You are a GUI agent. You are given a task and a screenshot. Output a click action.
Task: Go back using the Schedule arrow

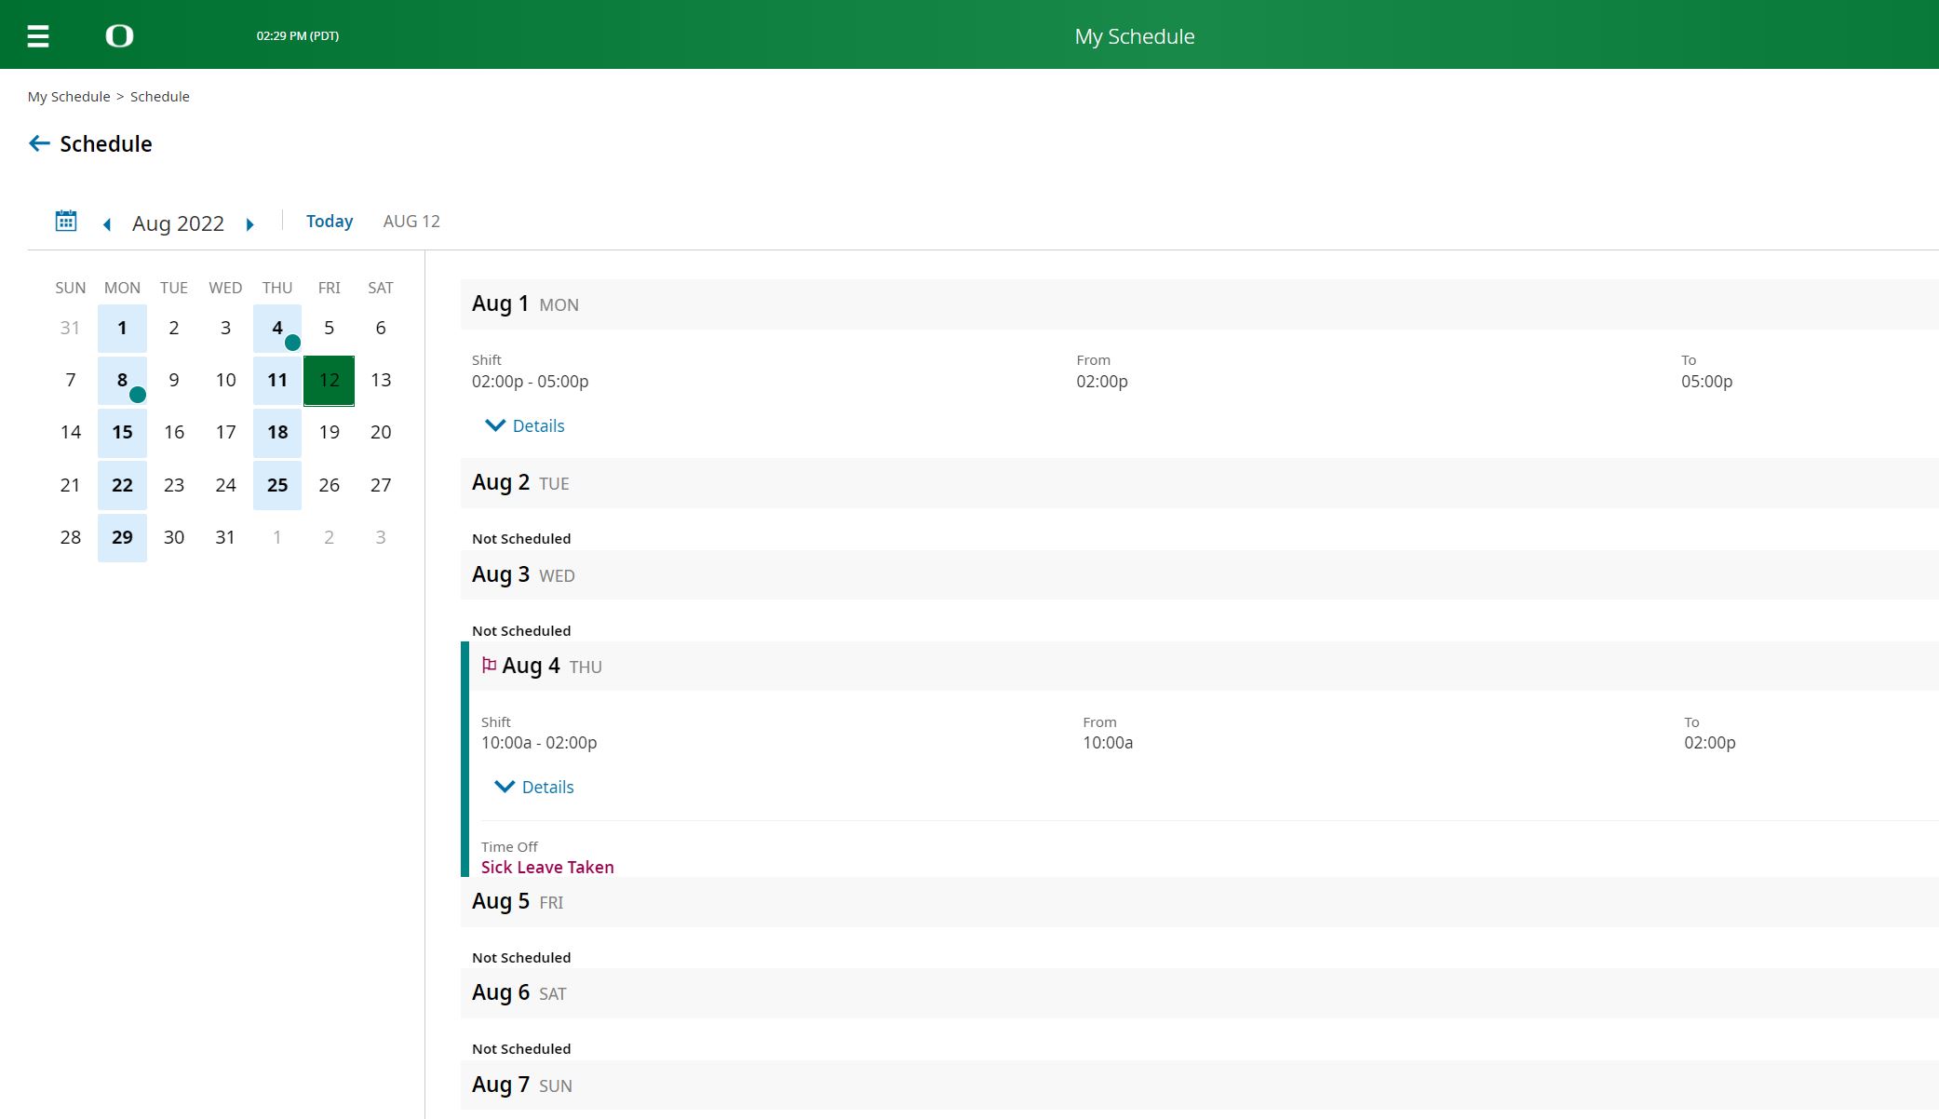coord(39,143)
